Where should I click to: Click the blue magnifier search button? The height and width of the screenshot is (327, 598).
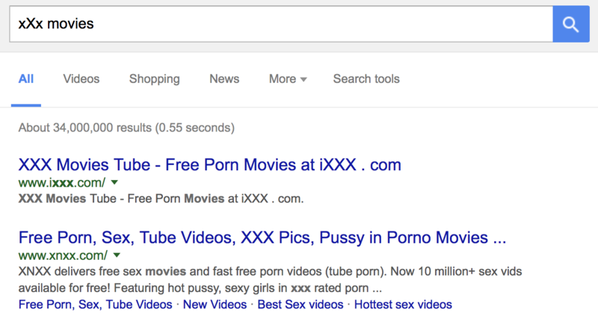point(571,24)
